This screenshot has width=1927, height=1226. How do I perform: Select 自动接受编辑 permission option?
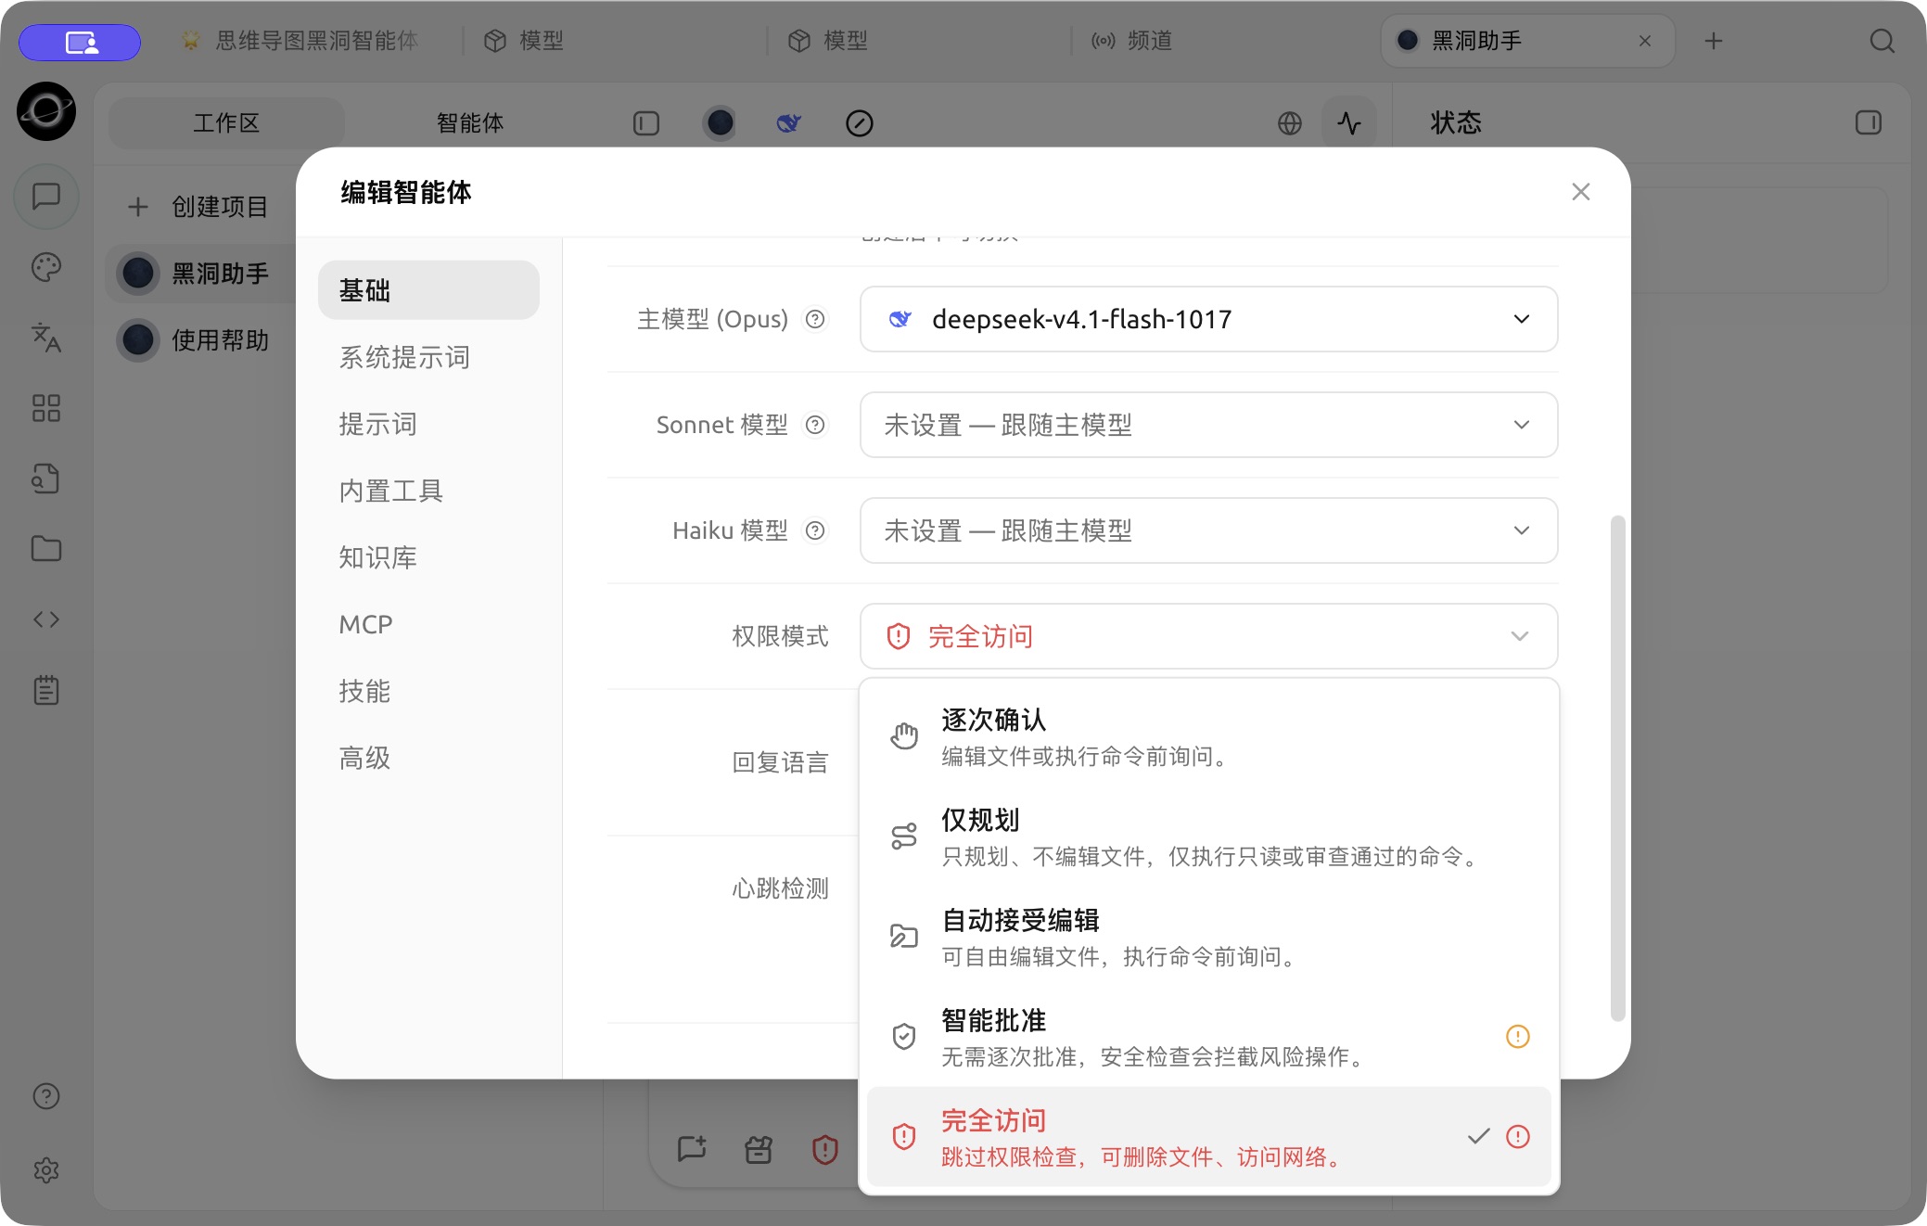click(1209, 937)
